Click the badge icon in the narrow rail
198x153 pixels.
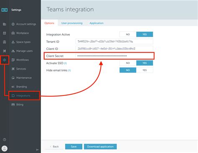click(5, 42)
